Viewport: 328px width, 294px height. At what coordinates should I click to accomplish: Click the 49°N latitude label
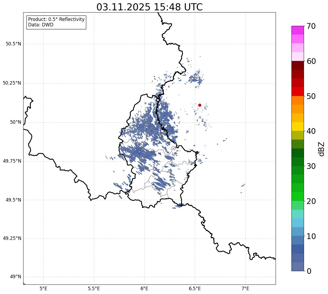(x=16, y=277)
